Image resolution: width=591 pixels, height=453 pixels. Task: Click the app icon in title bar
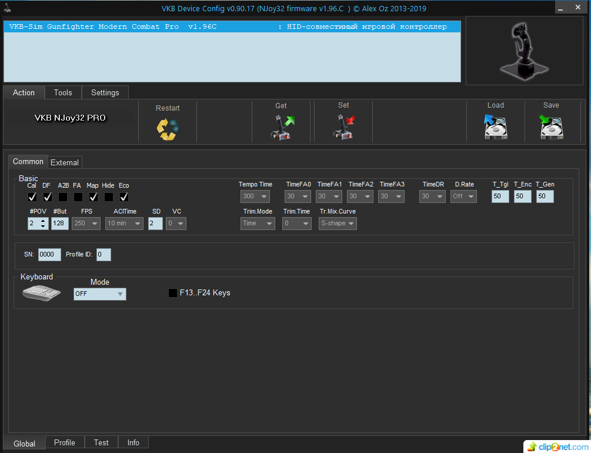(7, 7)
